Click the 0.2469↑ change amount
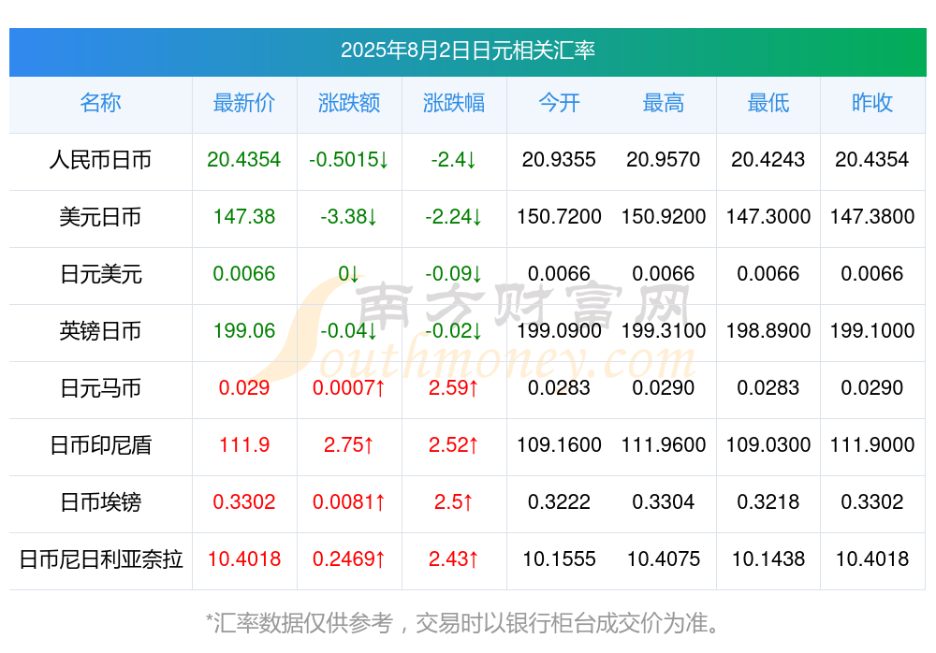936x653 pixels. click(349, 559)
